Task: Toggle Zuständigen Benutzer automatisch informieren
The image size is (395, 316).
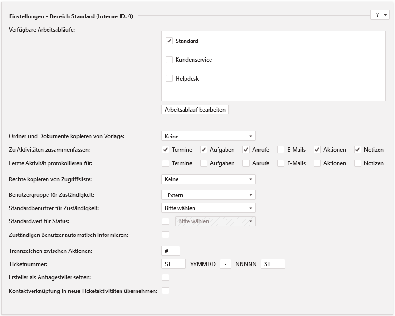Action: click(x=165, y=235)
